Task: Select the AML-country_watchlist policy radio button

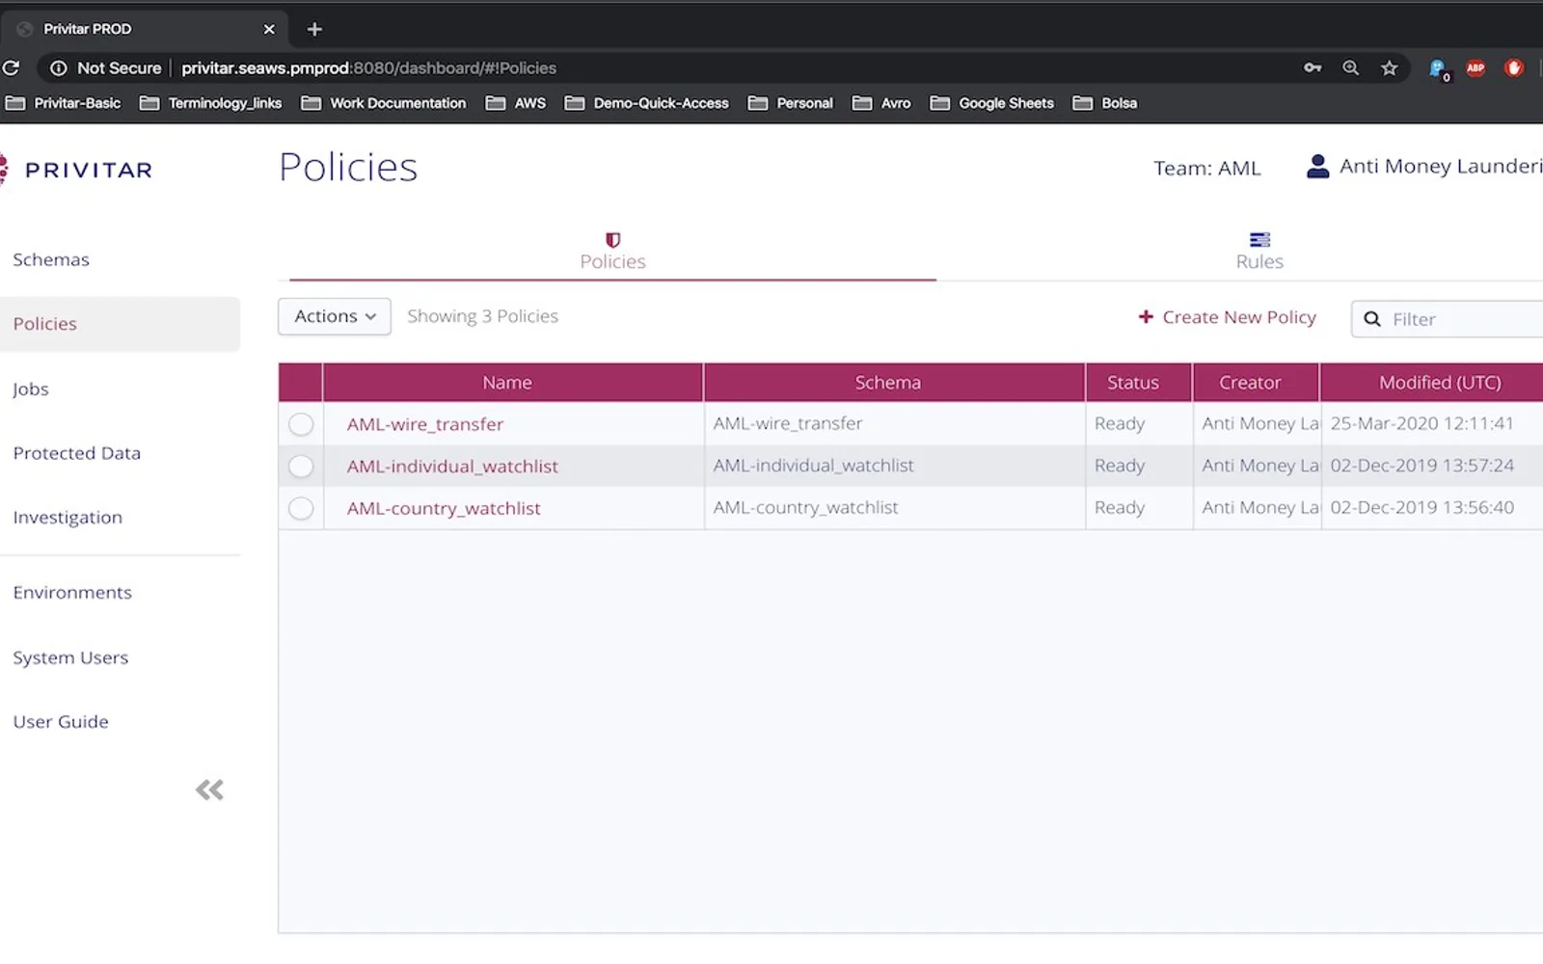Action: (301, 508)
